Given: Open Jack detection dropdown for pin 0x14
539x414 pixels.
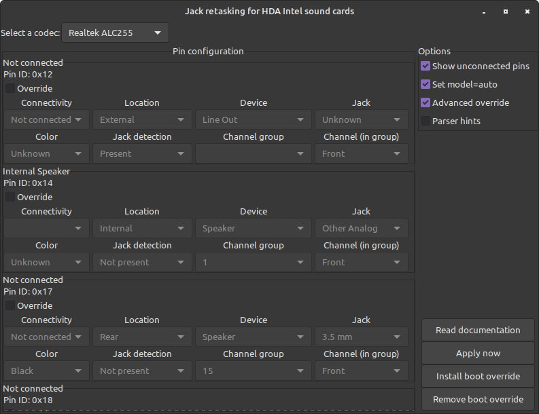Looking at the screenshot, I should [142, 262].
